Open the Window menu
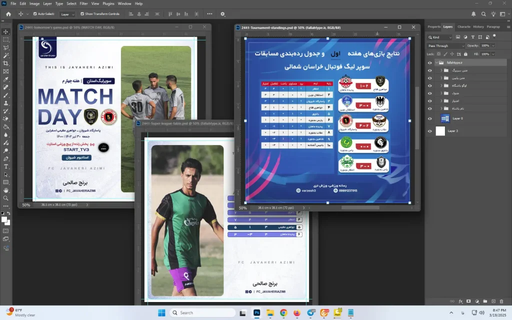The width and height of the screenshot is (512, 320). 124,3
